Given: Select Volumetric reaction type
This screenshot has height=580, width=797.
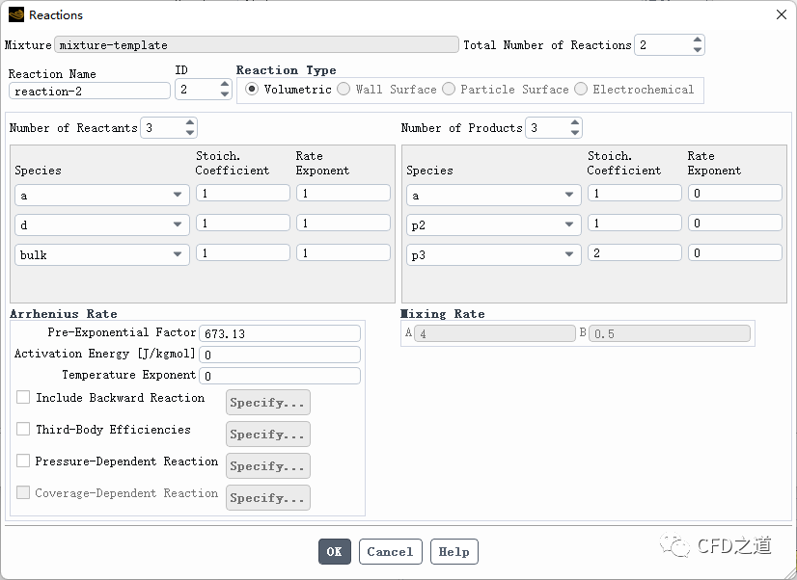Looking at the screenshot, I should 253,90.
